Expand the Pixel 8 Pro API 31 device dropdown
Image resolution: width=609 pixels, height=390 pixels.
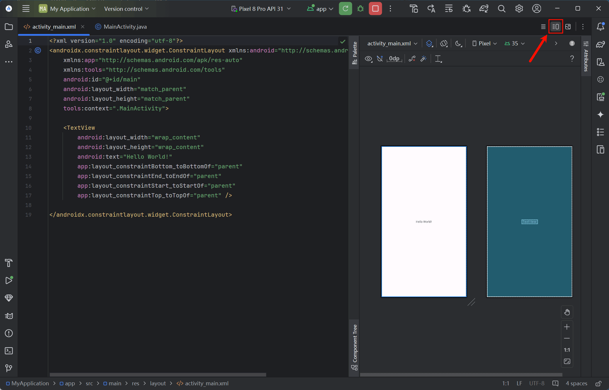coord(261,9)
